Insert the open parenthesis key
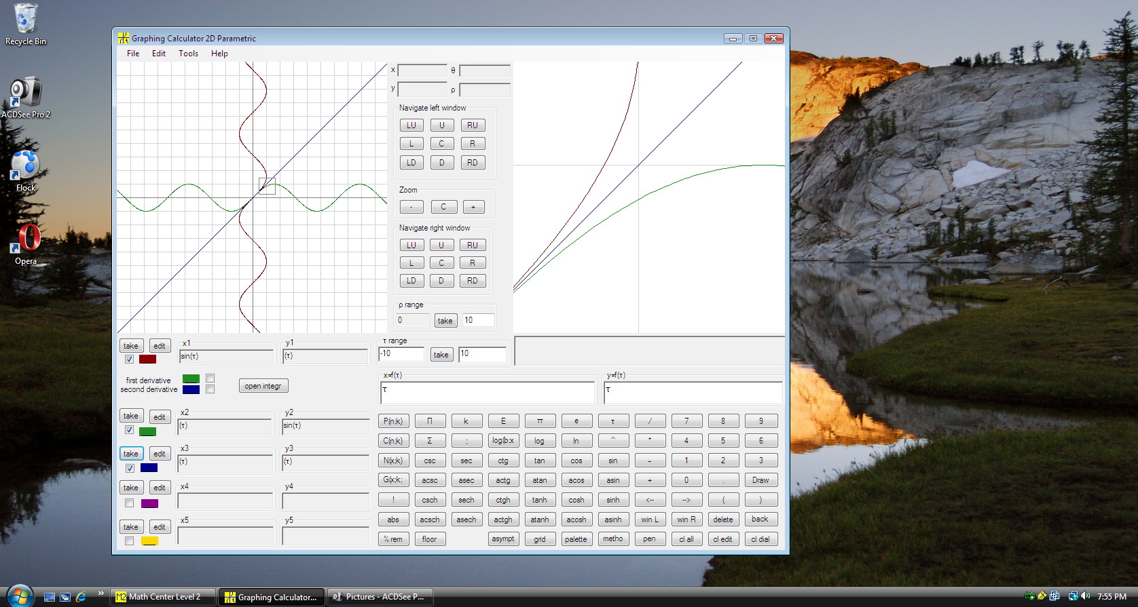 [x=723, y=500]
